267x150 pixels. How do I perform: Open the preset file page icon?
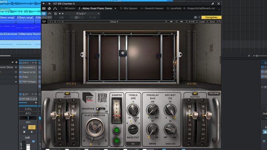point(55,14)
